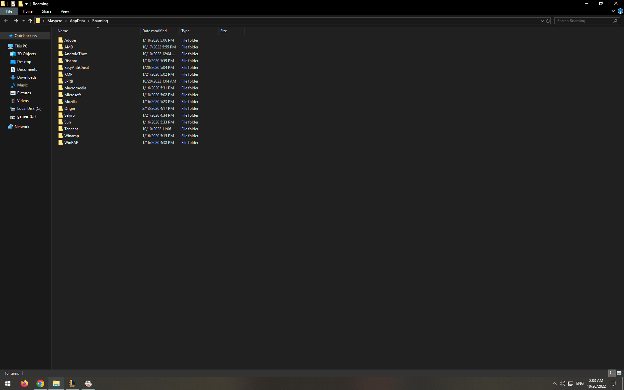Switch to the Home ribbon tab
The height and width of the screenshot is (390, 624).
click(28, 11)
